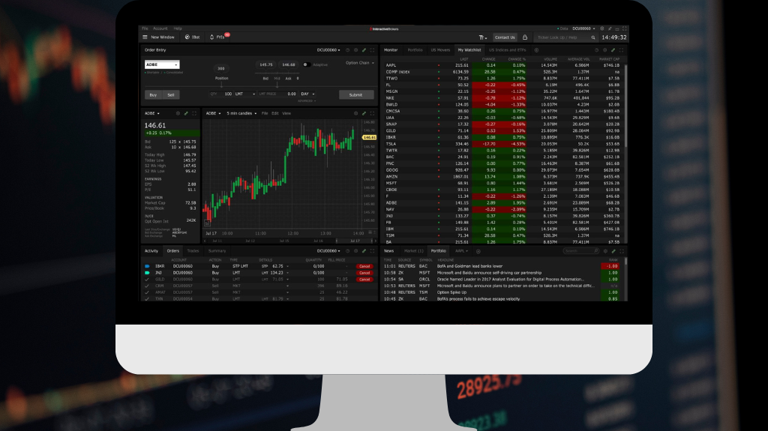Click the Monitor panel link icon

pyautogui.click(x=613, y=50)
